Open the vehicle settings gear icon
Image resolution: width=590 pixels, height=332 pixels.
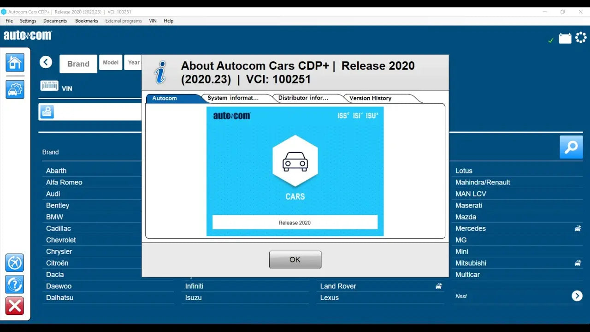click(15, 89)
